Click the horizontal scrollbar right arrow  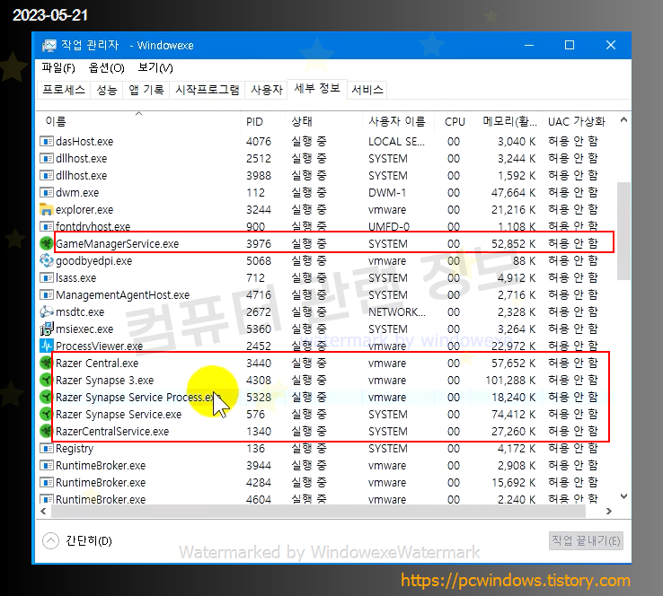[608, 511]
